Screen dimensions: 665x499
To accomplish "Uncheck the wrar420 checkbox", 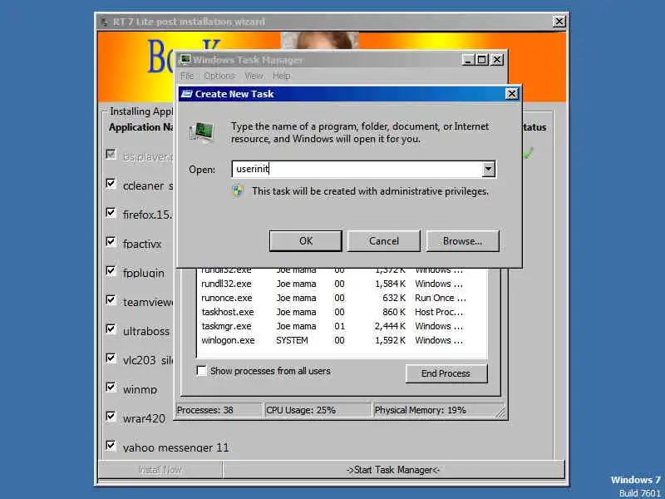I will click(111, 416).
